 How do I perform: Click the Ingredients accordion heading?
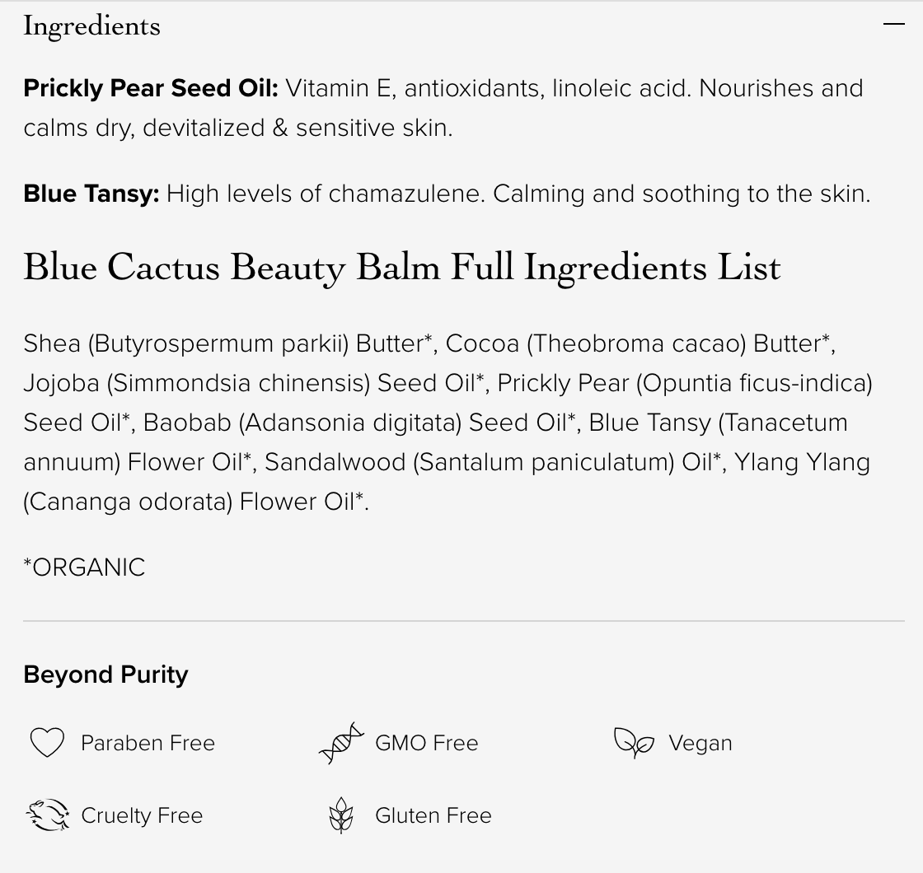pos(91,26)
